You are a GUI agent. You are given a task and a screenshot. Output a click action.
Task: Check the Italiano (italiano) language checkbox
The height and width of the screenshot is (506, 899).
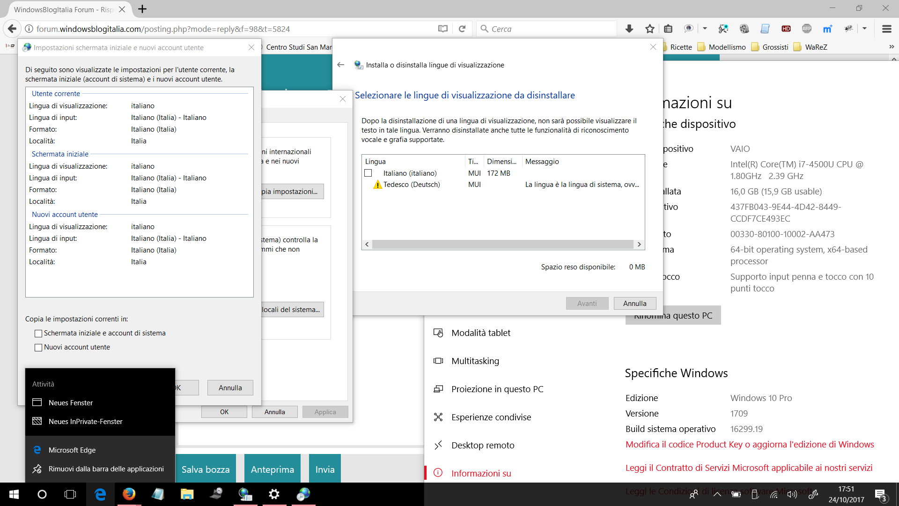point(368,173)
